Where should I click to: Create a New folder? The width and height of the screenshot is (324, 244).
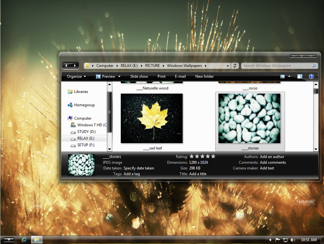[204, 76]
